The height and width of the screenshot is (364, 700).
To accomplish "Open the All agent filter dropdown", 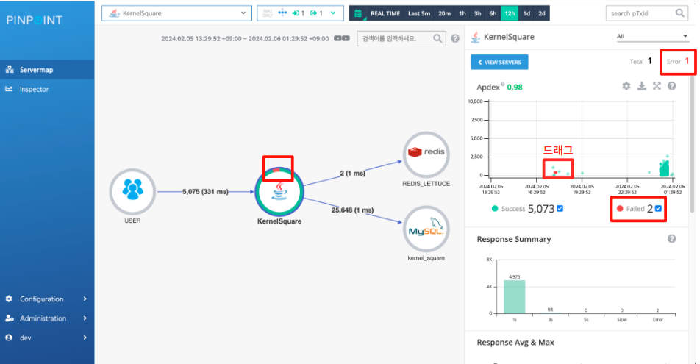I will tap(652, 36).
